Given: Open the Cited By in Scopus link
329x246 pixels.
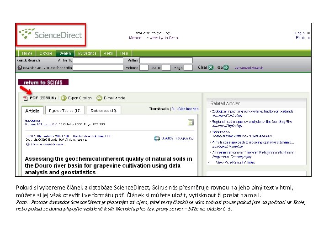Looking at the screenshot, I should (x=177, y=138).
